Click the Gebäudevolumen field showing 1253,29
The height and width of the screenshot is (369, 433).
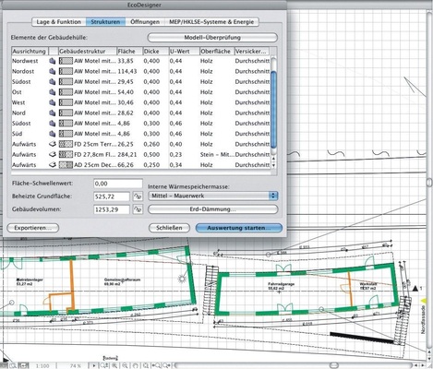[x=112, y=209]
